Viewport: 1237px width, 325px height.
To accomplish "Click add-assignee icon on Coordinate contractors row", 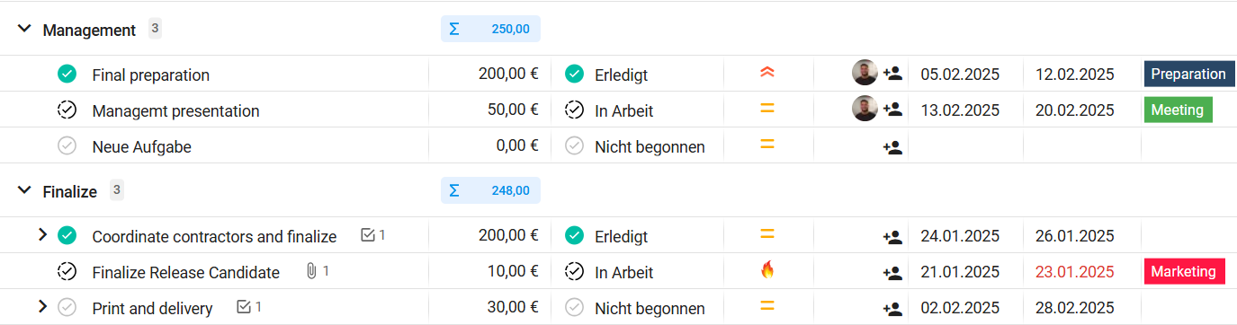I will click(x=892, y=237).
